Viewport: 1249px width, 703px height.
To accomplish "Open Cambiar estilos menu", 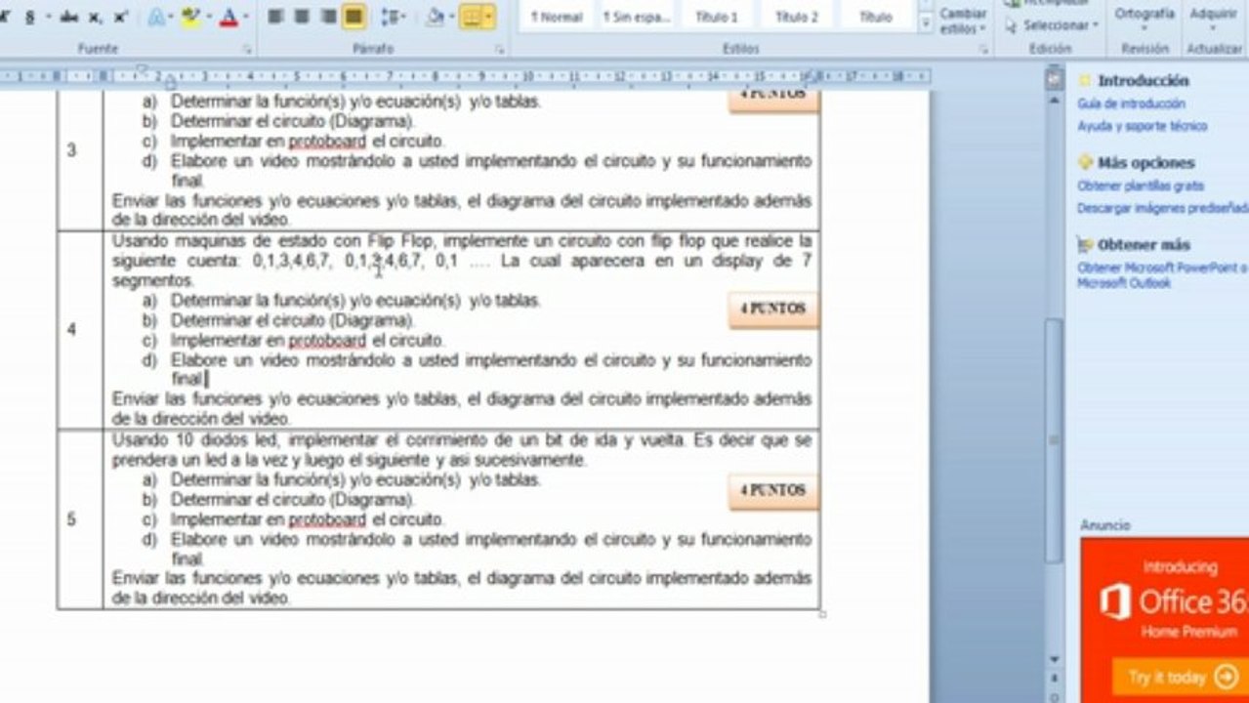I will [x=963, y=20].
